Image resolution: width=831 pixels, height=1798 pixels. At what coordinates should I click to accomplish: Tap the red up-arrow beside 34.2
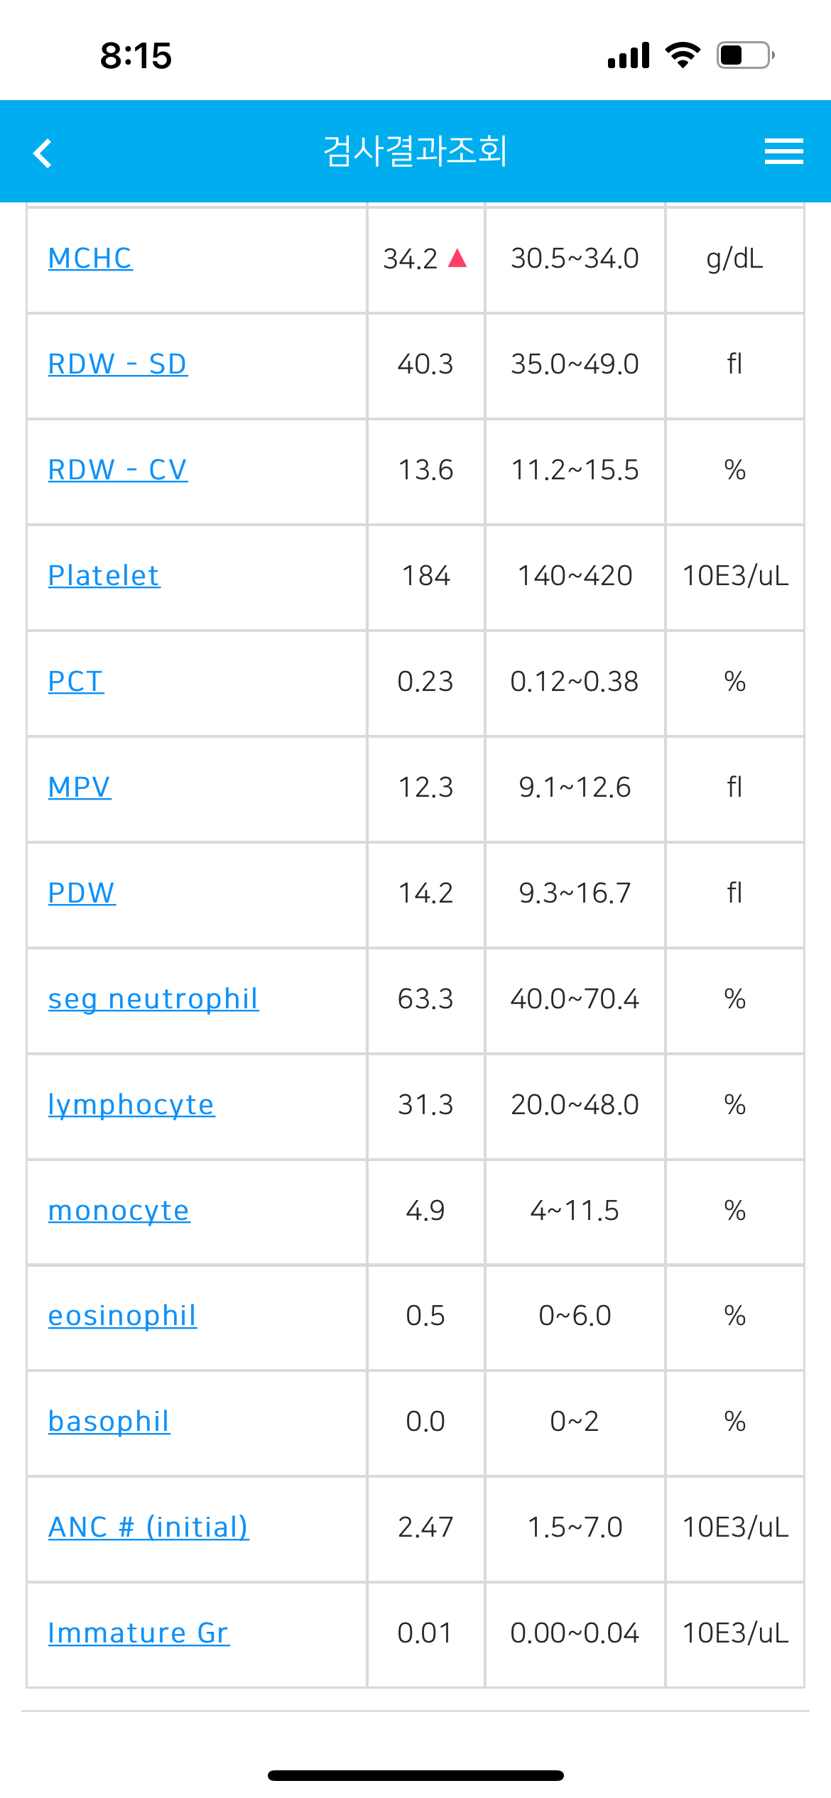[x=457, y=258]
